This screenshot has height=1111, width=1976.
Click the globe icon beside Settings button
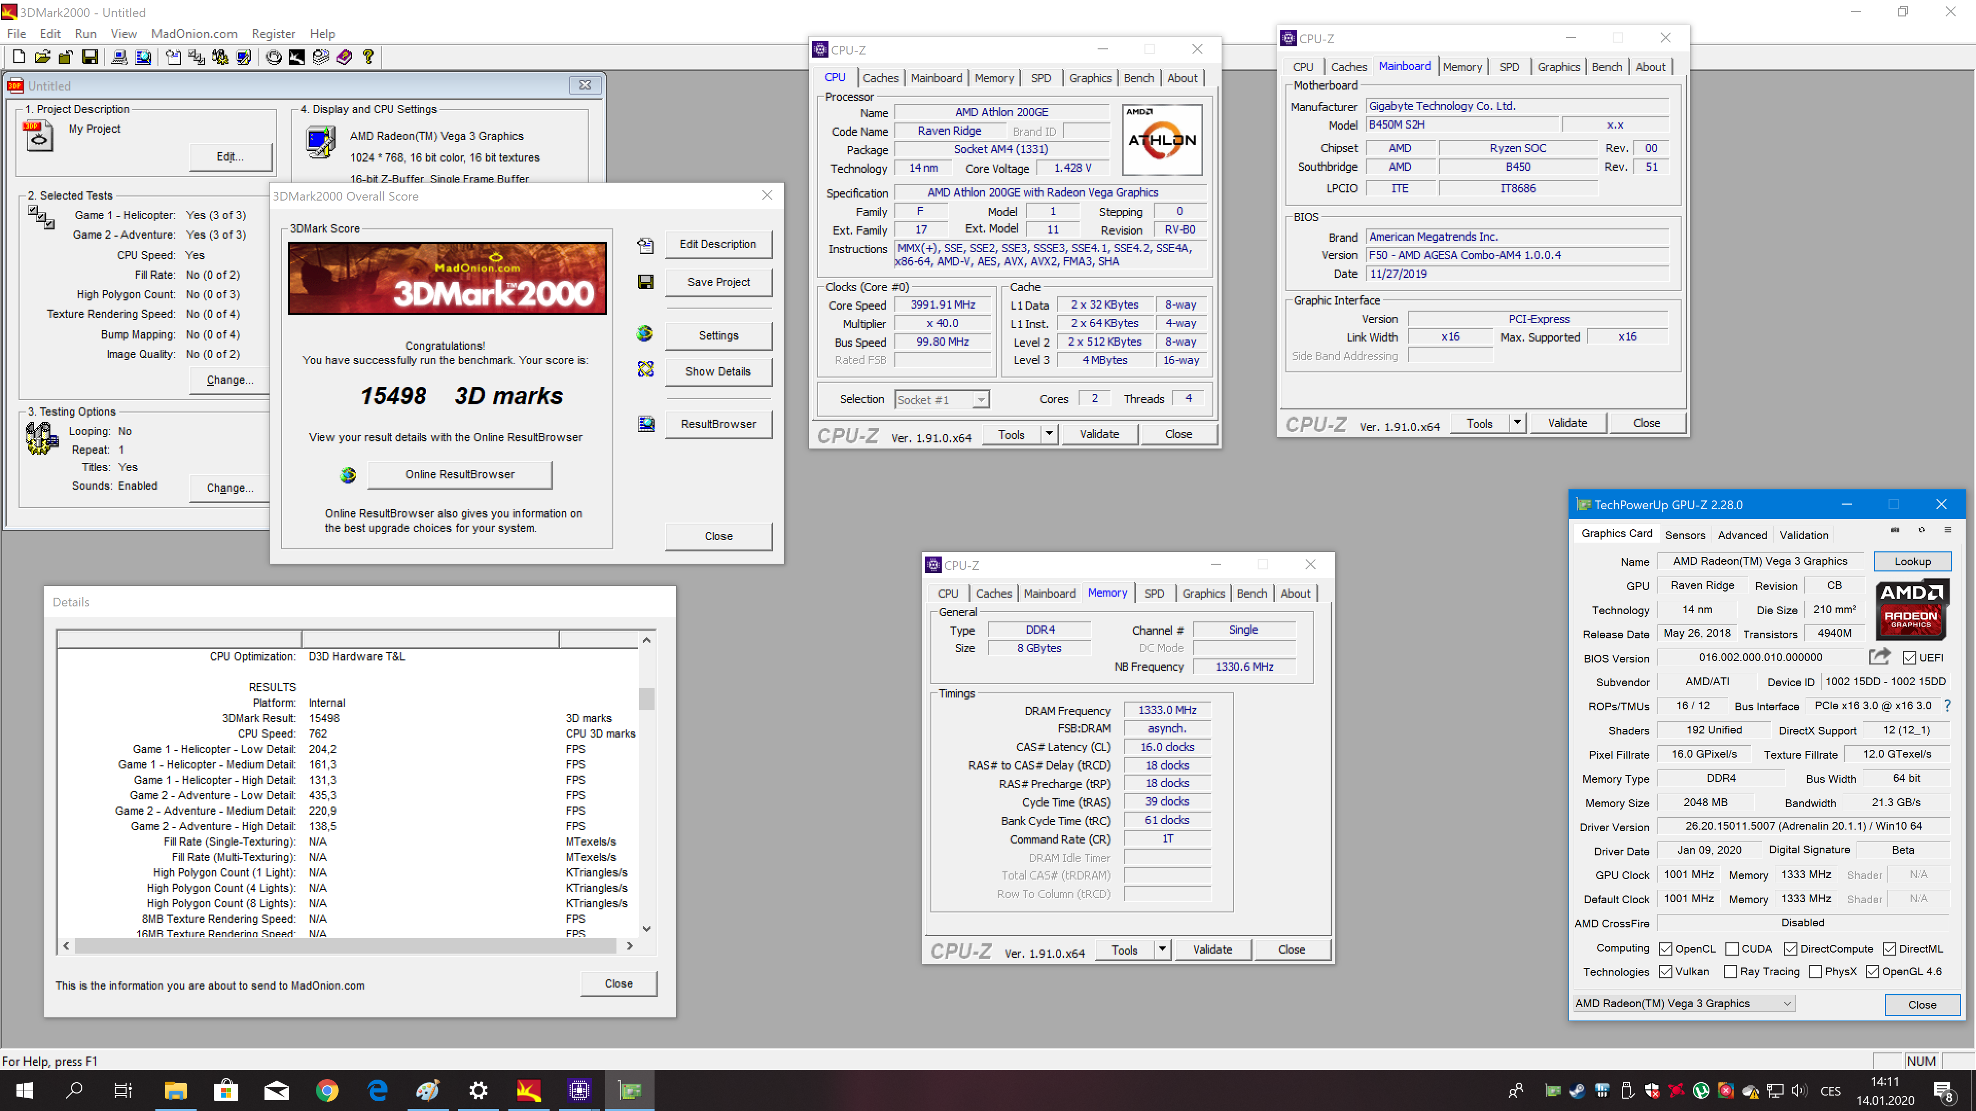(x=645, y=333)
